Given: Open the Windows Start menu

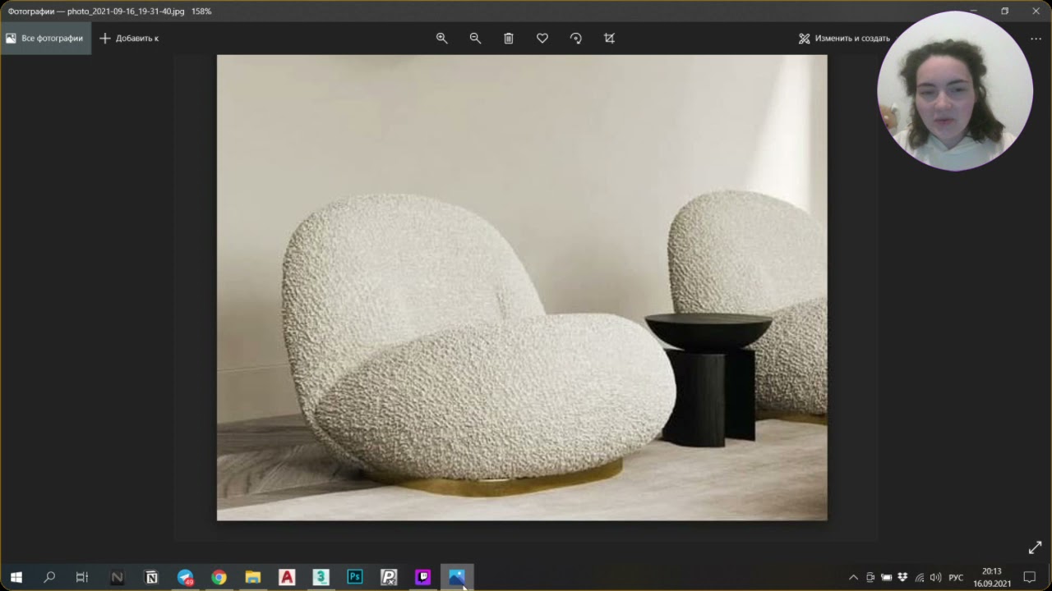Looking at the screenshot, I should (16, 577).
